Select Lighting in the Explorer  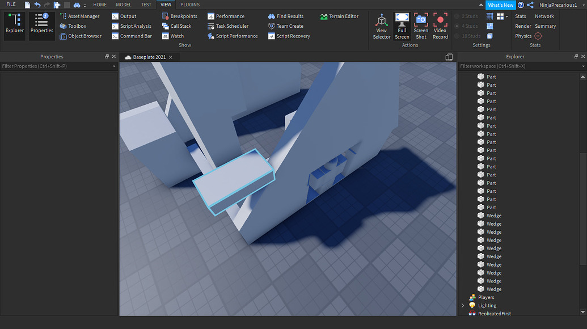pos(487,305)
